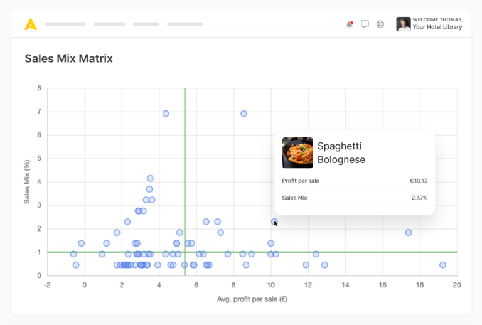Select the third placeholder navigation item

point(146,24)
